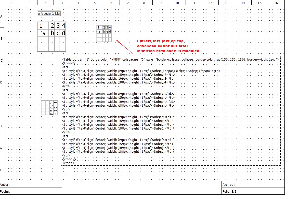299x199 pixels.
Task: Click column header 16
Action: click(276, 3)
